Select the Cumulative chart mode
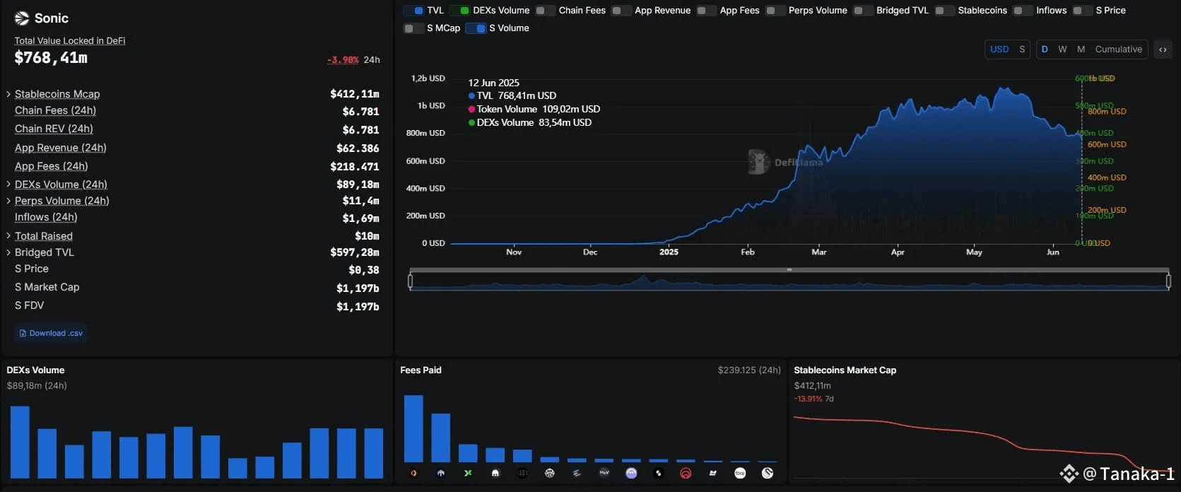The width and height of the screenshot is (1181, 492). click(1118, 49)
